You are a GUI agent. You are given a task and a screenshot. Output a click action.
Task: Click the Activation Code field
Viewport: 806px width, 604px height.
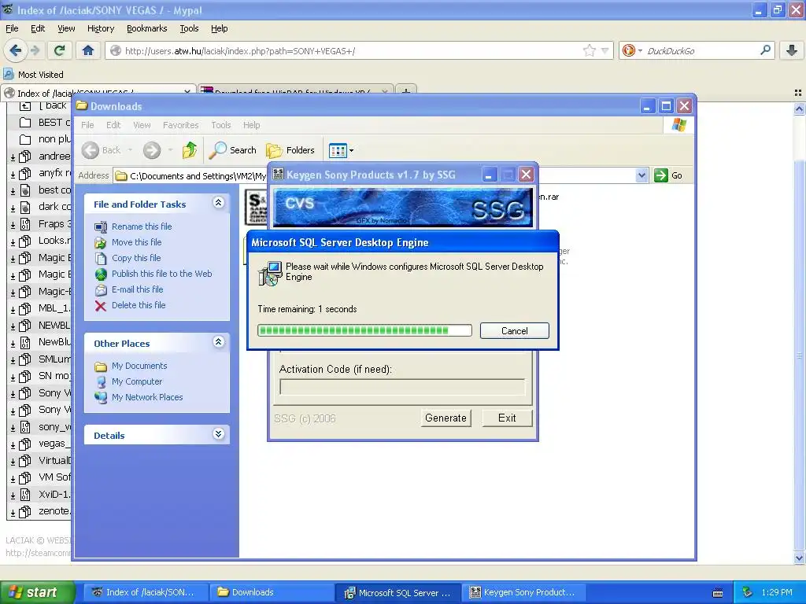(402, 387)
